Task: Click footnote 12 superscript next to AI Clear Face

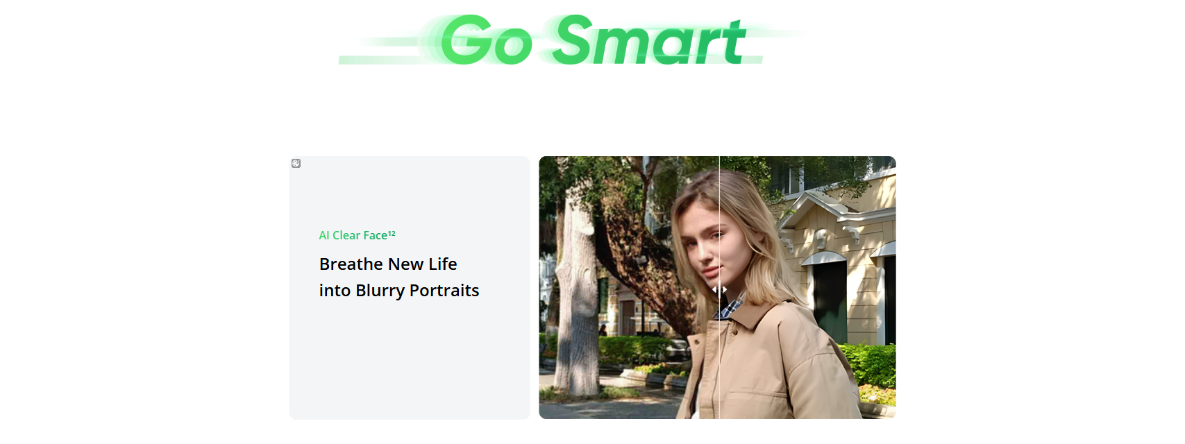Action: pyautogui.click(x=392, y=234)
